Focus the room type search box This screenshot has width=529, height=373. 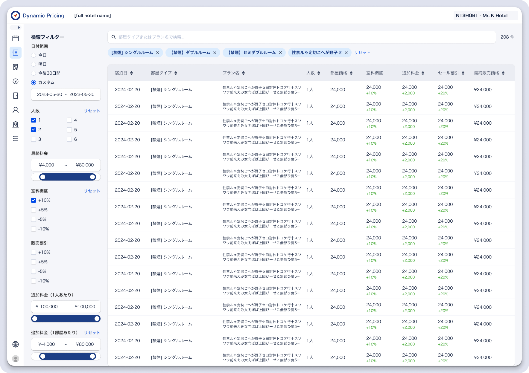[x=302, y=37]
